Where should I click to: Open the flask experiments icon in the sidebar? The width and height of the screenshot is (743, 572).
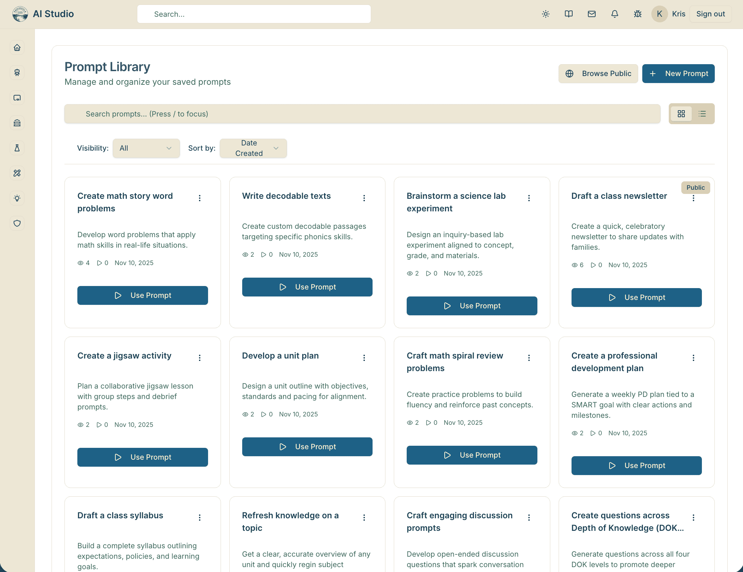click(17, 148)
